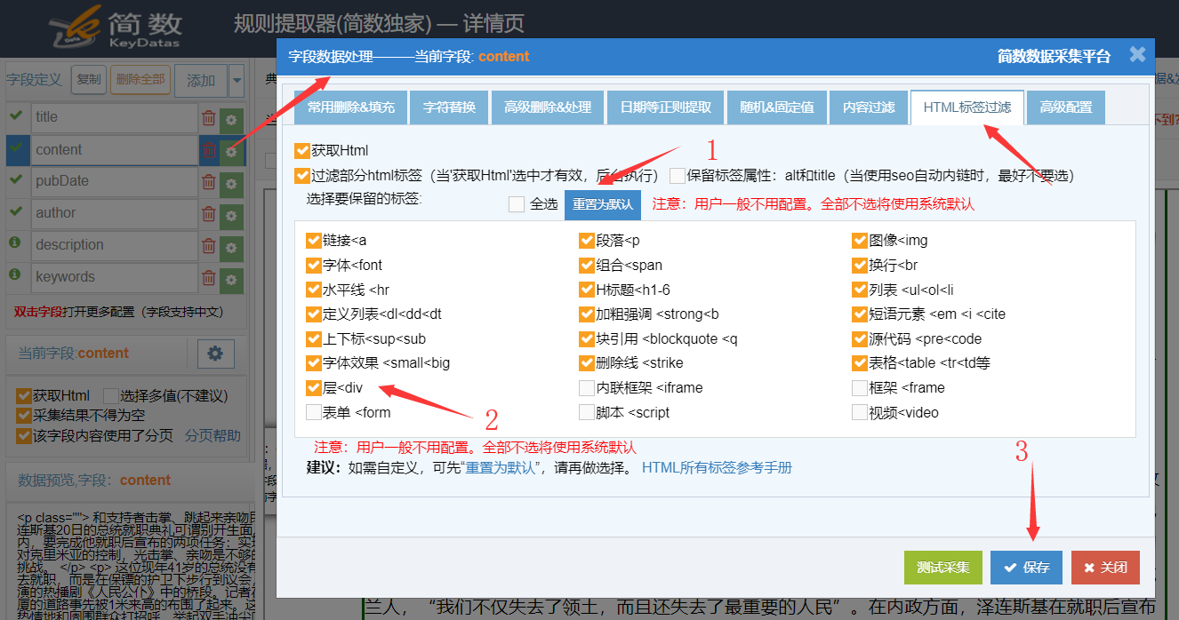This screenshot has width=1179, height=620.
Task: Click the "重置为默认" link in 建议 text
Action: click(500, 467)
